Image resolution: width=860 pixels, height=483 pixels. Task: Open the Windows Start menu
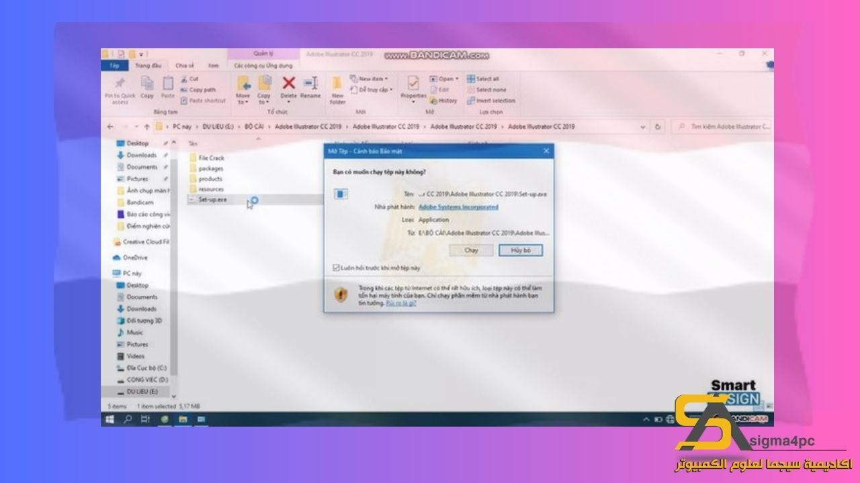(110, 419)
